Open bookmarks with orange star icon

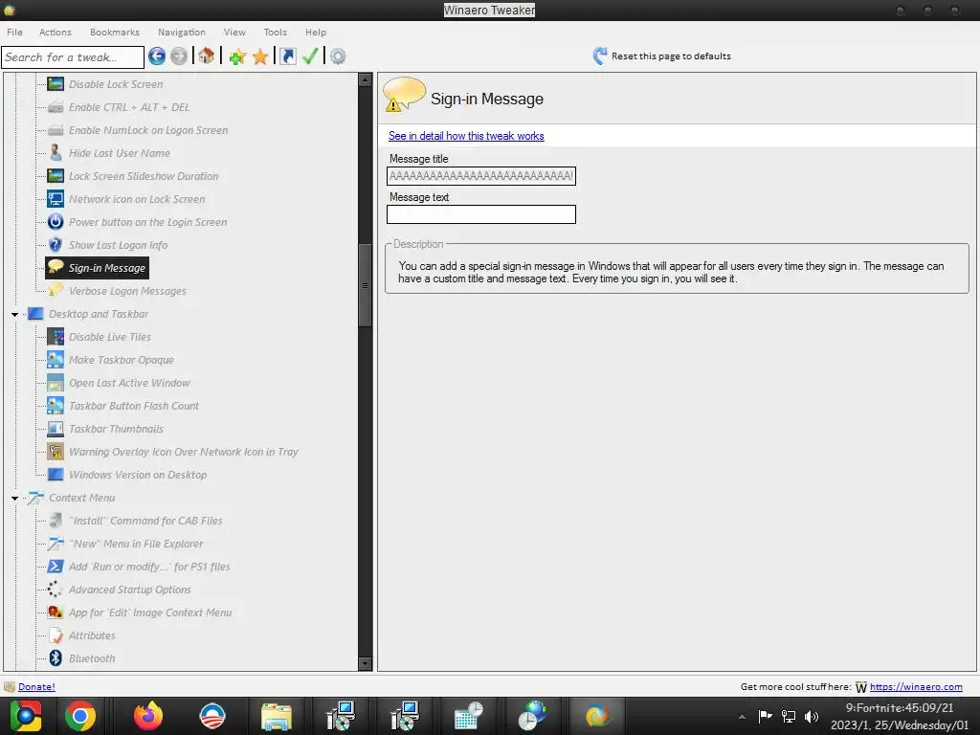point(260,56)
